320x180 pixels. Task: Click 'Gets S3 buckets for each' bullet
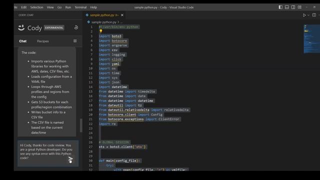pos(51,104)
